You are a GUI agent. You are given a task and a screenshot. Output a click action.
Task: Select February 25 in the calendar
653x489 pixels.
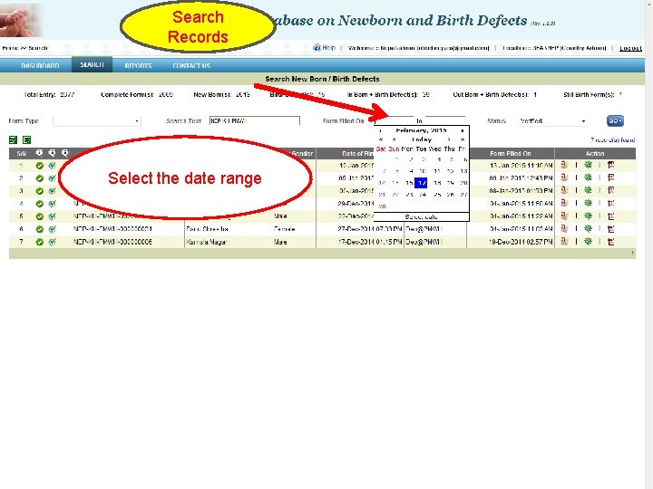click(437, 194)
